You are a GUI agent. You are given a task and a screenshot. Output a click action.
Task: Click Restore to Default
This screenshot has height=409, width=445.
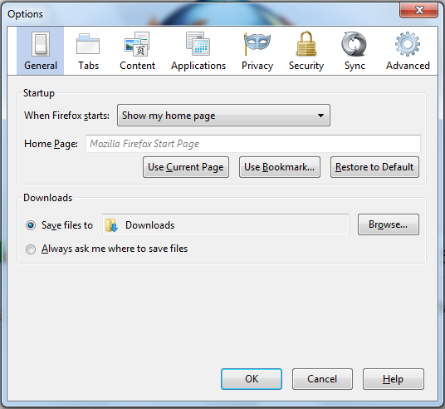pyautogui.click(x=374, y=167)
